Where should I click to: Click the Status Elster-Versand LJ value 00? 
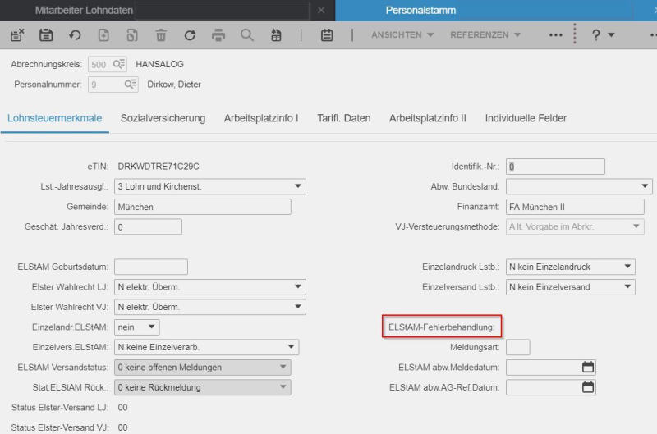pyautogui.click(x=122, y=407)
